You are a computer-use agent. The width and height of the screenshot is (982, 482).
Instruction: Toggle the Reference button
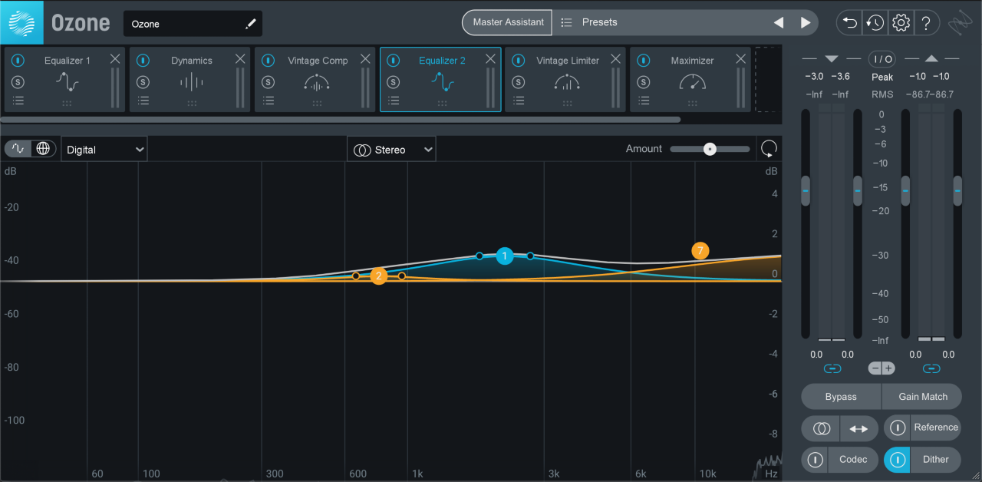click(923, 428)
